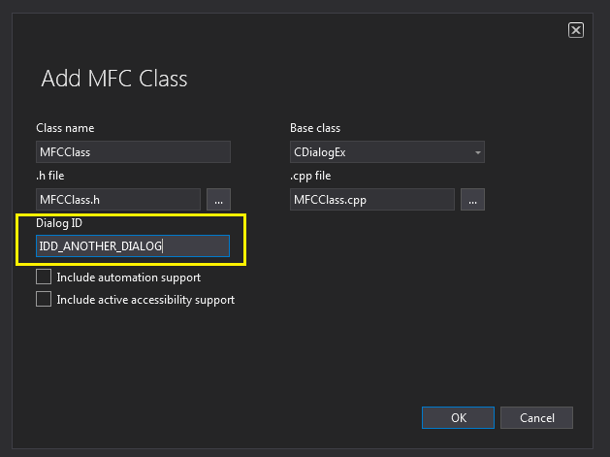The height and width of the screenshot is (457, 610).
Task: Enable Include active accessibility support checkbox
Action: 44,299
